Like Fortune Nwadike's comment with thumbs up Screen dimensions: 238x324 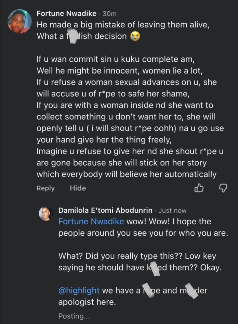199,188
